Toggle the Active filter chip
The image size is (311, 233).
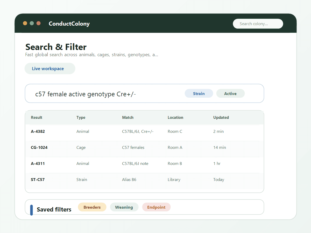230,93
